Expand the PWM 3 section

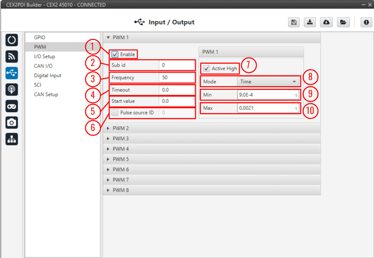[x=211, y=139]
